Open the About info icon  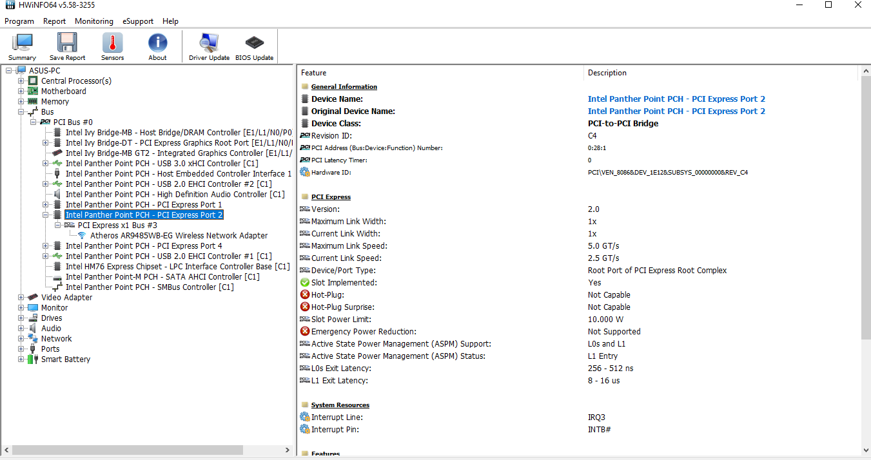[x=157, y=43]
